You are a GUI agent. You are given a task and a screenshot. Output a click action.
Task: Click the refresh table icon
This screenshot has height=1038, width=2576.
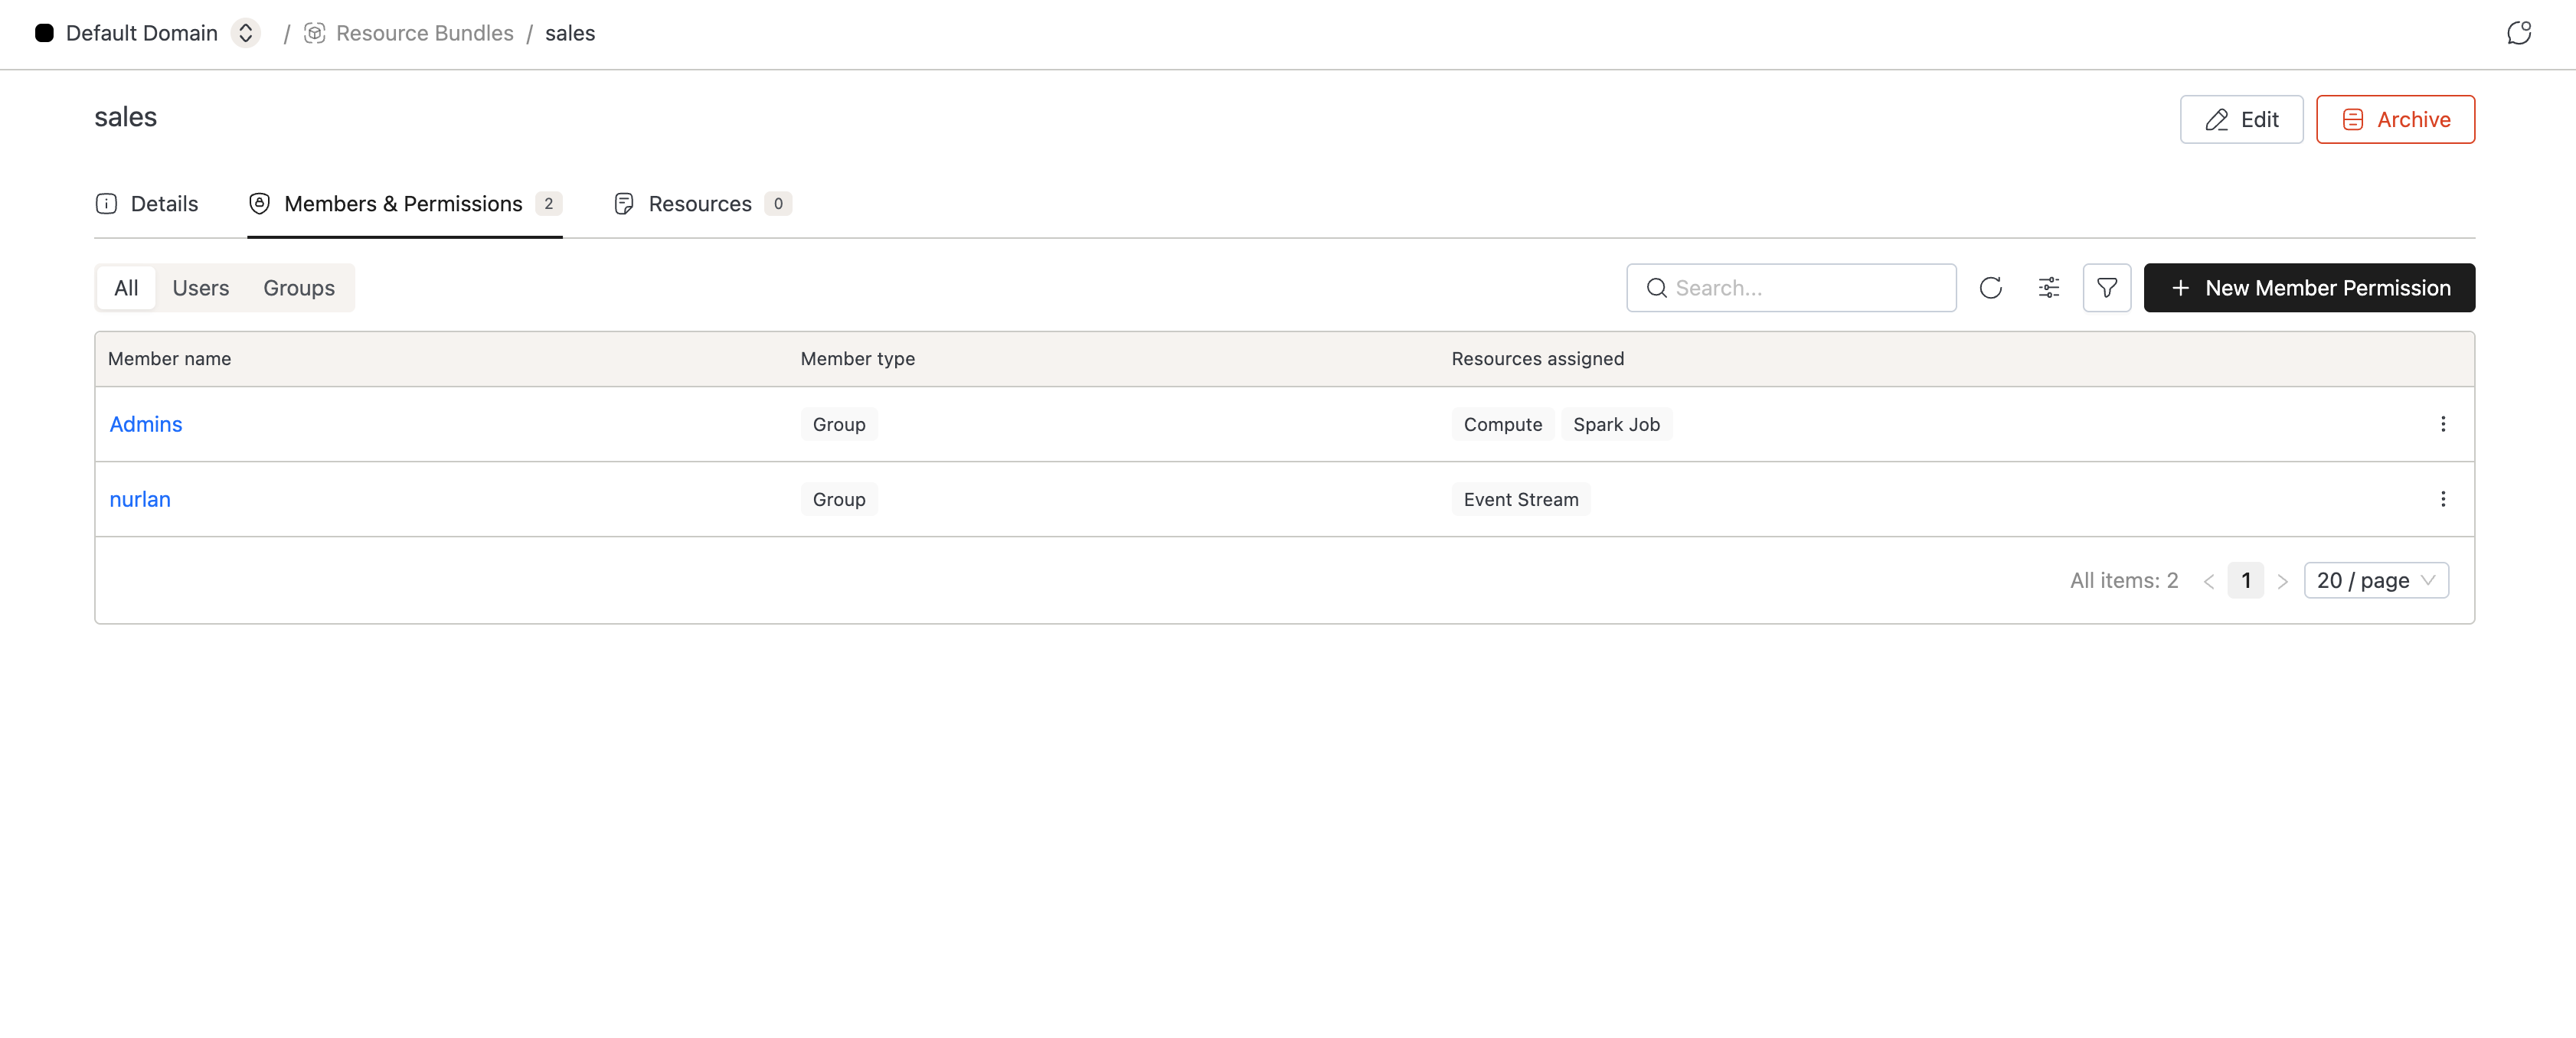tap(1990, 288)
